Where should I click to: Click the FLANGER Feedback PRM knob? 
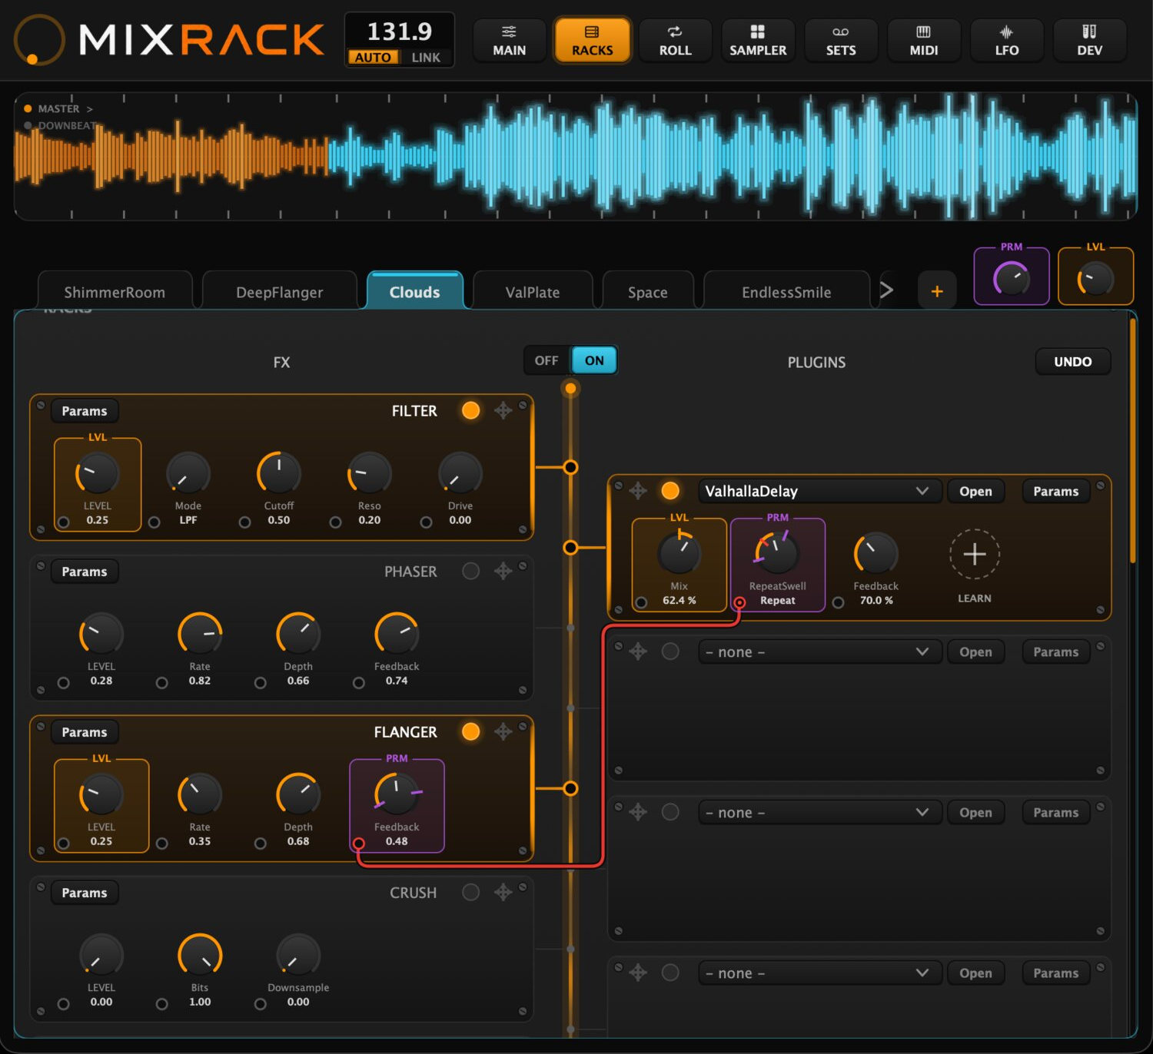point(397,794)
